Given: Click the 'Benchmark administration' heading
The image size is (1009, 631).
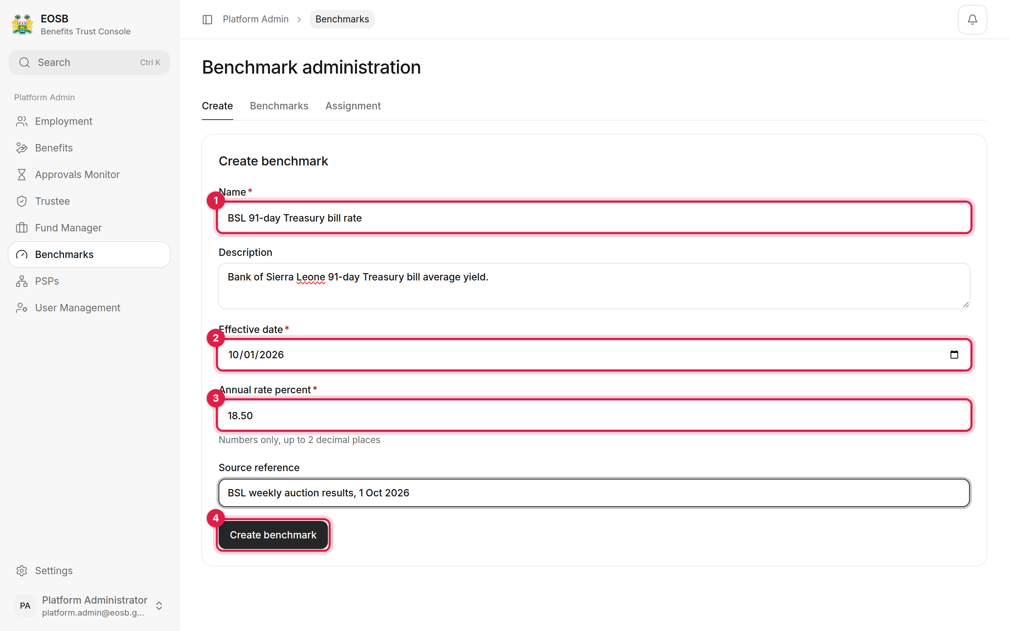Looking at the screenshot, I should click(311, 67).
